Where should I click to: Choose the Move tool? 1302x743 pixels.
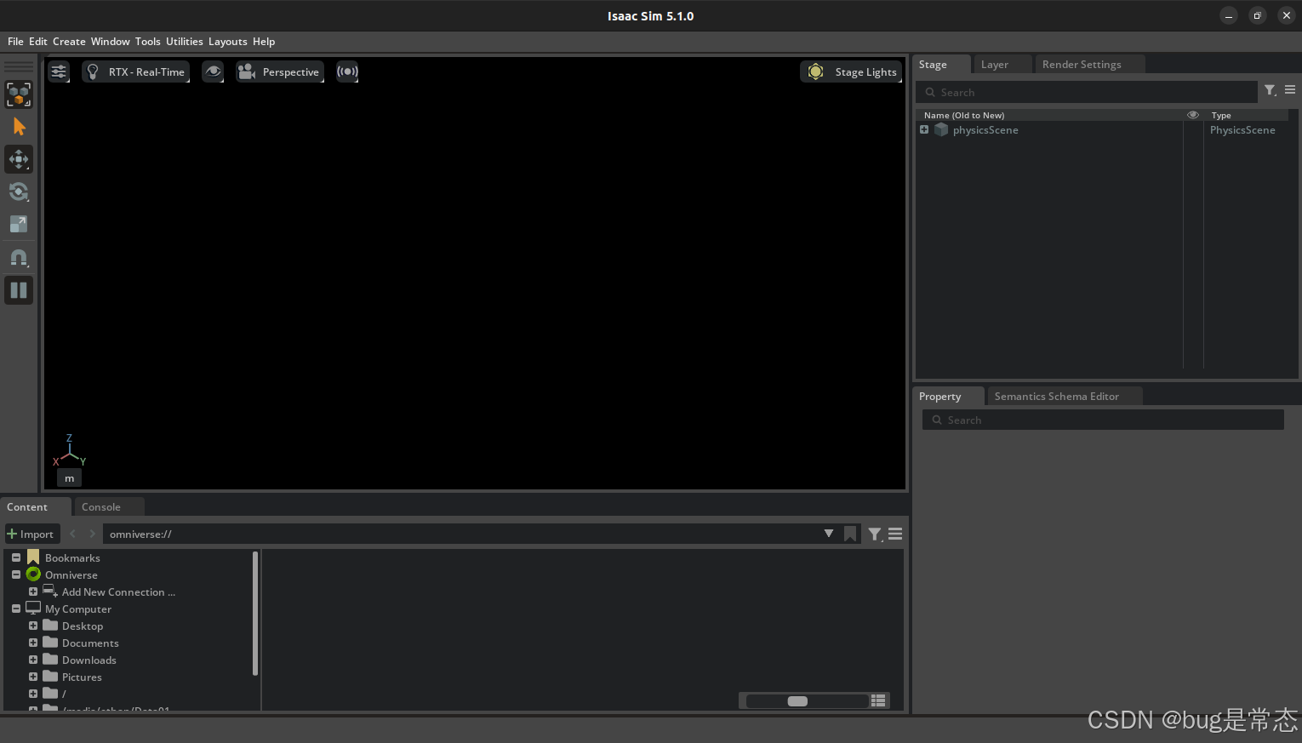(19, 159)
